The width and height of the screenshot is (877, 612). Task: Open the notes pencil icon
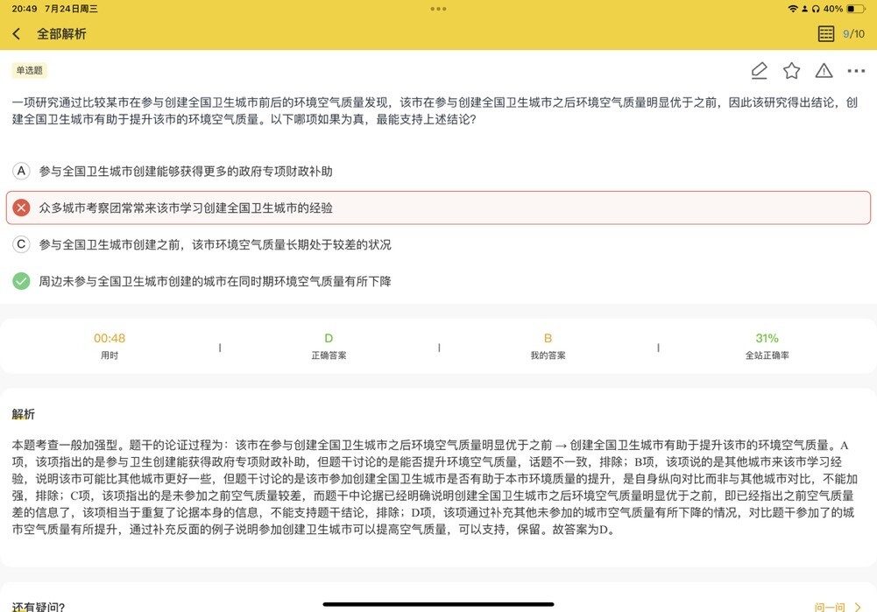759,71
